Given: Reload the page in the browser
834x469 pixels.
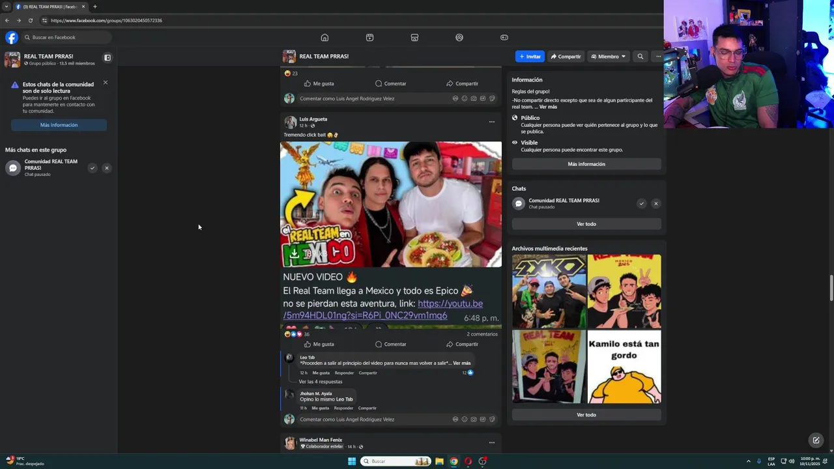Looking at the screenshot, I should click(x=30, y=20).
